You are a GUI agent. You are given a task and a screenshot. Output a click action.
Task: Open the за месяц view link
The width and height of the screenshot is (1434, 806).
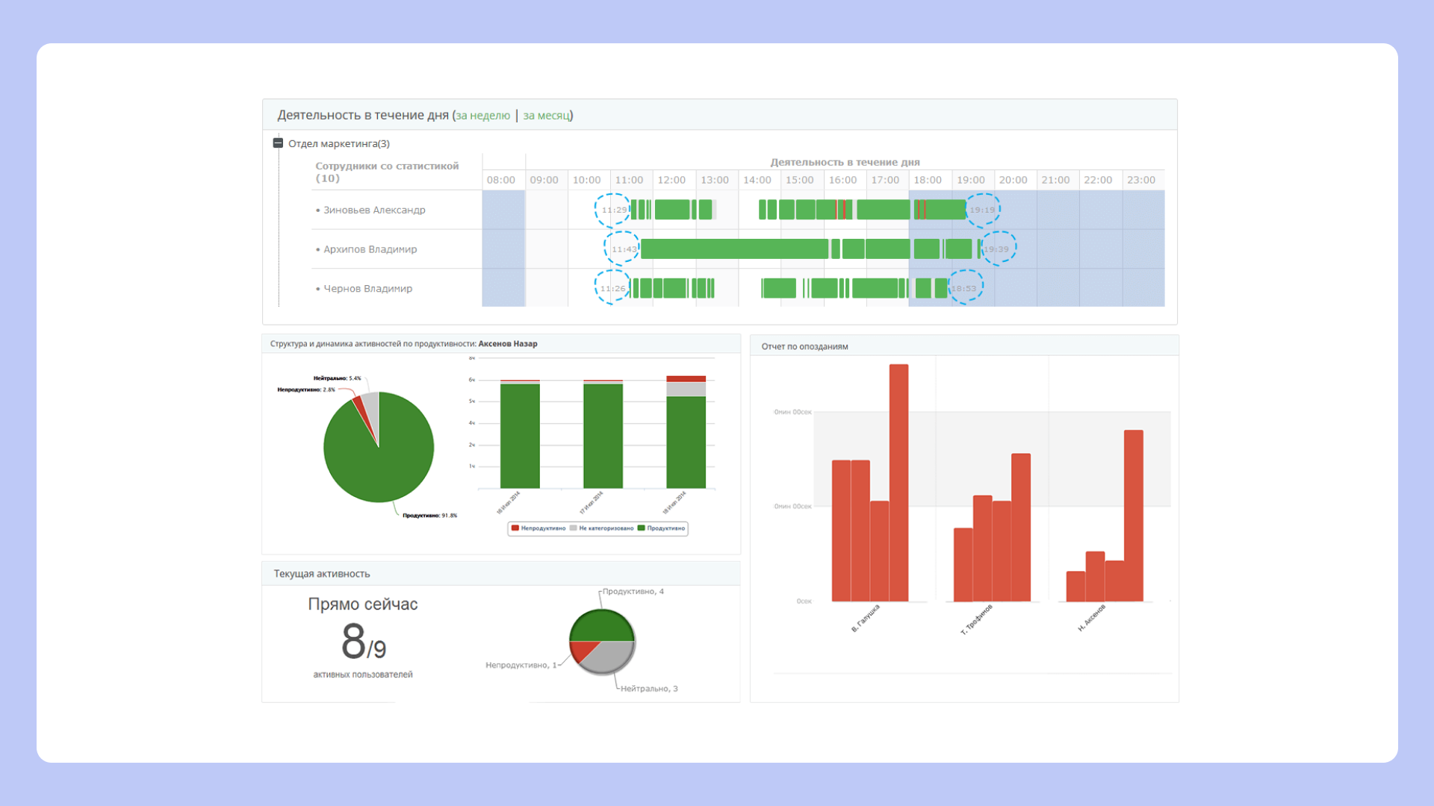(x=546, y=116)
